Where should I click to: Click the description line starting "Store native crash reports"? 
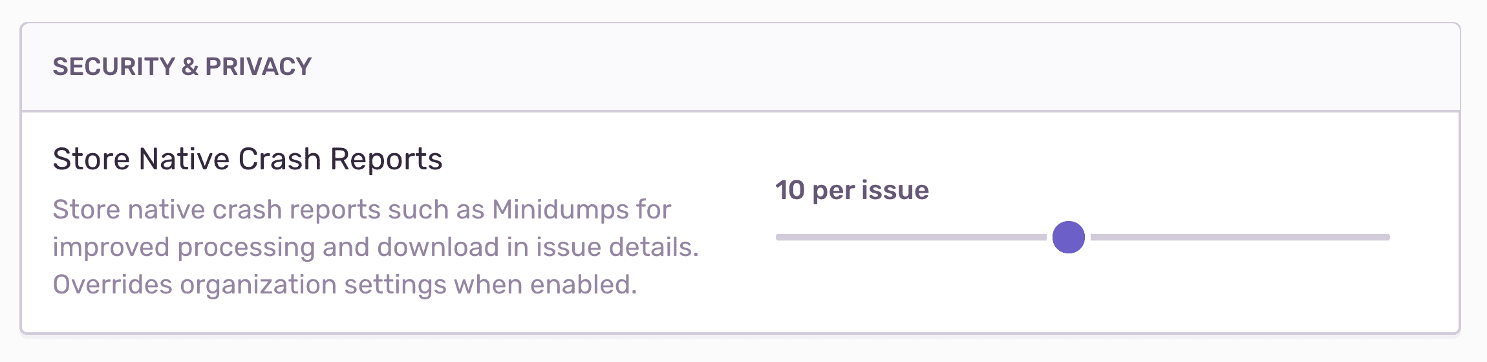pyautogui.click(x=361, y=209)
